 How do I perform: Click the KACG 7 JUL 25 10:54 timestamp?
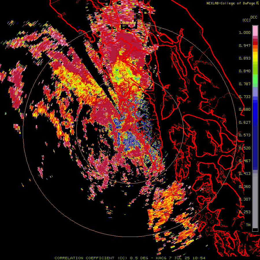click(x=181, y=258)
